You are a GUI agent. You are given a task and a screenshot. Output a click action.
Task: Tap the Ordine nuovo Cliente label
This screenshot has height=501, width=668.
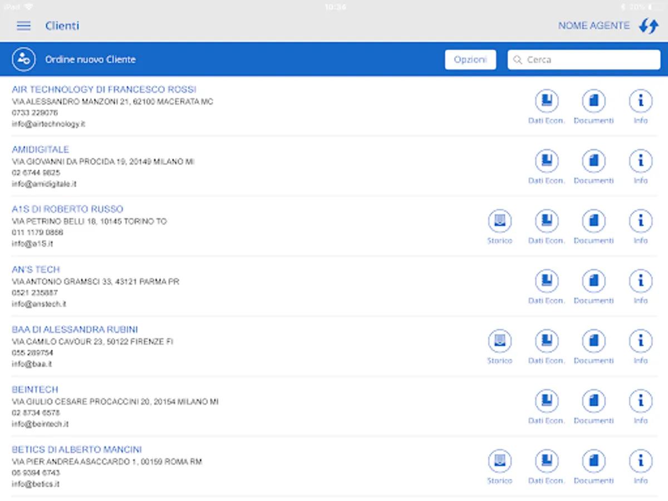[90, 60]
